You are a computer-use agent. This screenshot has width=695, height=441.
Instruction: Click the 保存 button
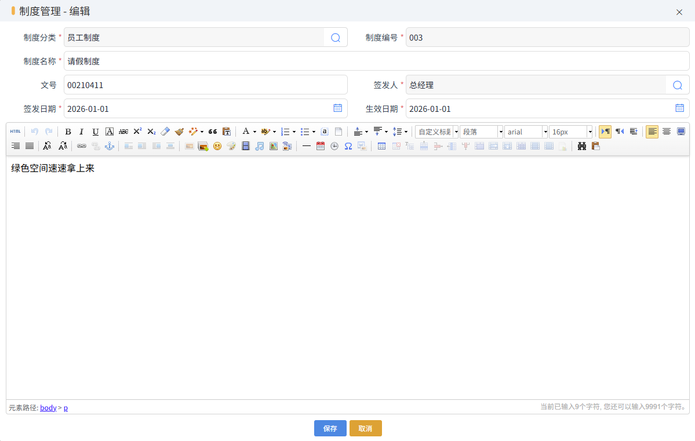click(x=330, y=428)
